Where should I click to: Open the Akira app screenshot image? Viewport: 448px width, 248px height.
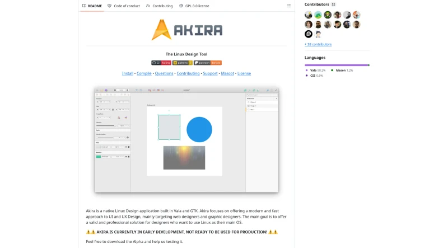coord(186,140)
